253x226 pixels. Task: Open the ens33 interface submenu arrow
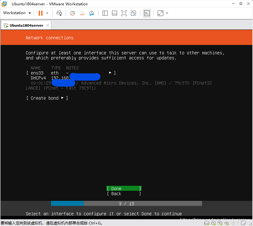pos(110,73)
